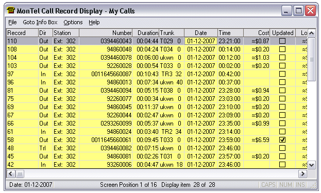Click the Trl direction cell of record 48
Screen dimensions: 321x193
click(45, 148)
